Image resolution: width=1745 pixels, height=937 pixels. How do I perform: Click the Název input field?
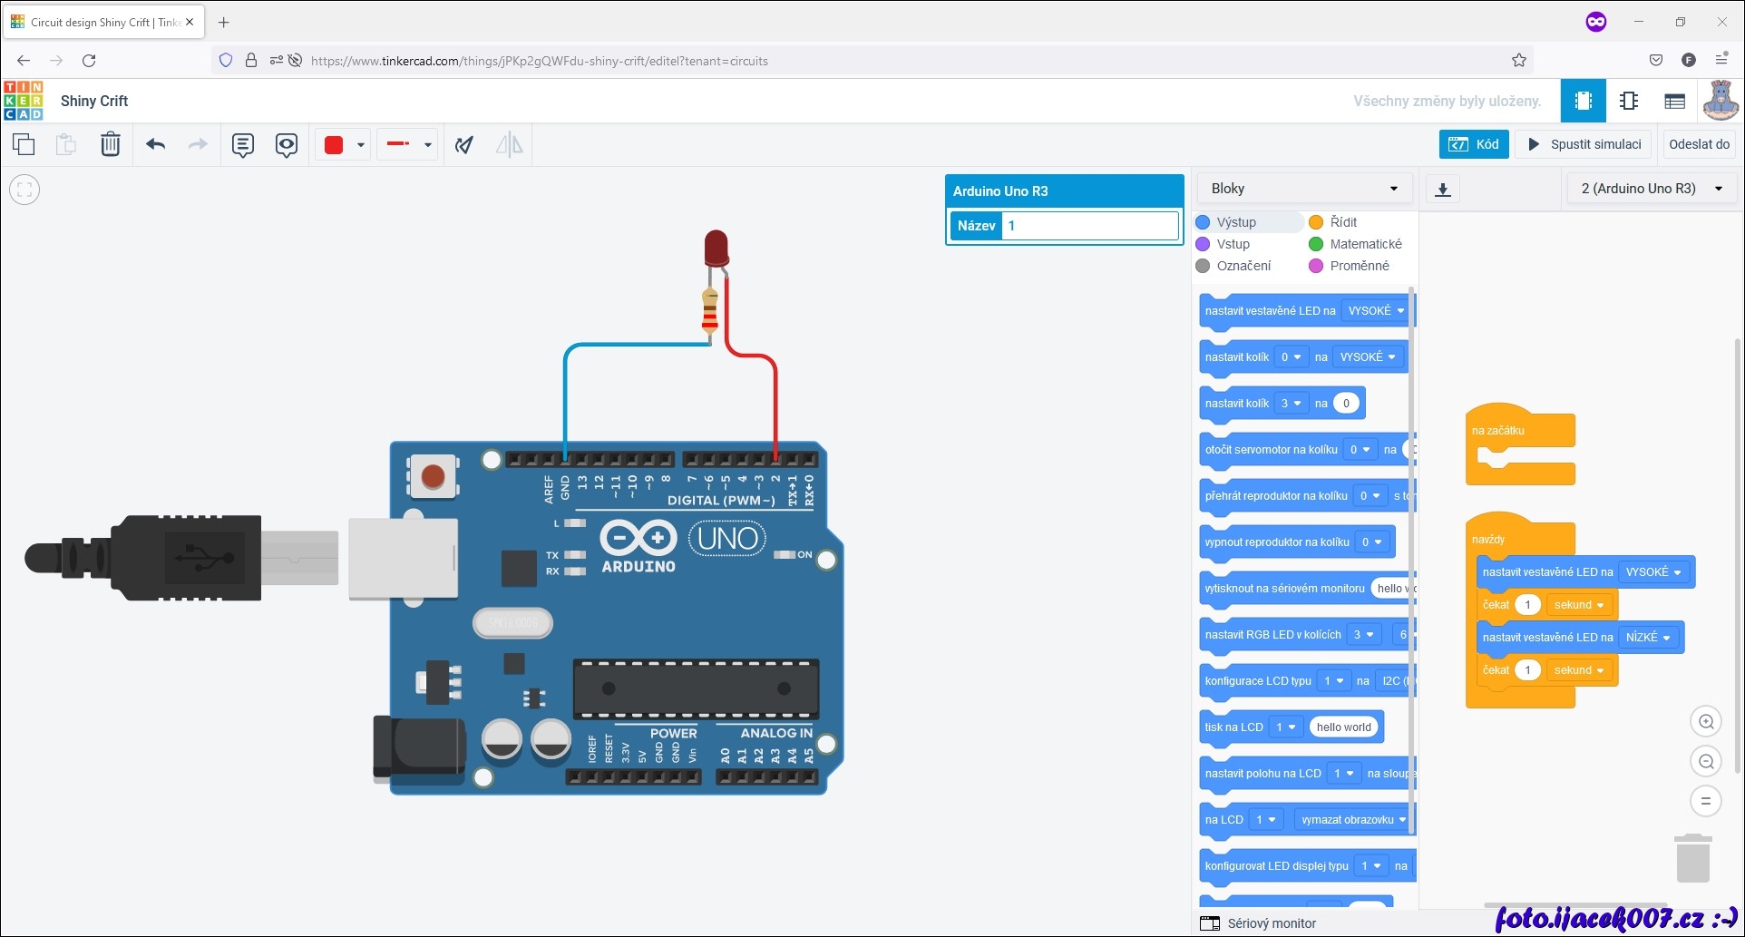point(1091,226)
